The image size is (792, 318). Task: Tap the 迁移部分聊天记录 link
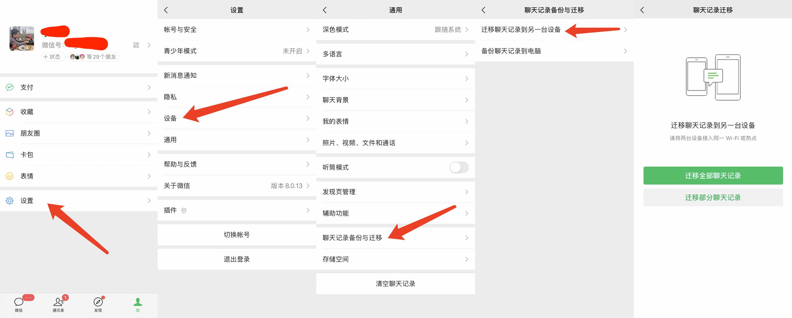(x=713, y=197)
